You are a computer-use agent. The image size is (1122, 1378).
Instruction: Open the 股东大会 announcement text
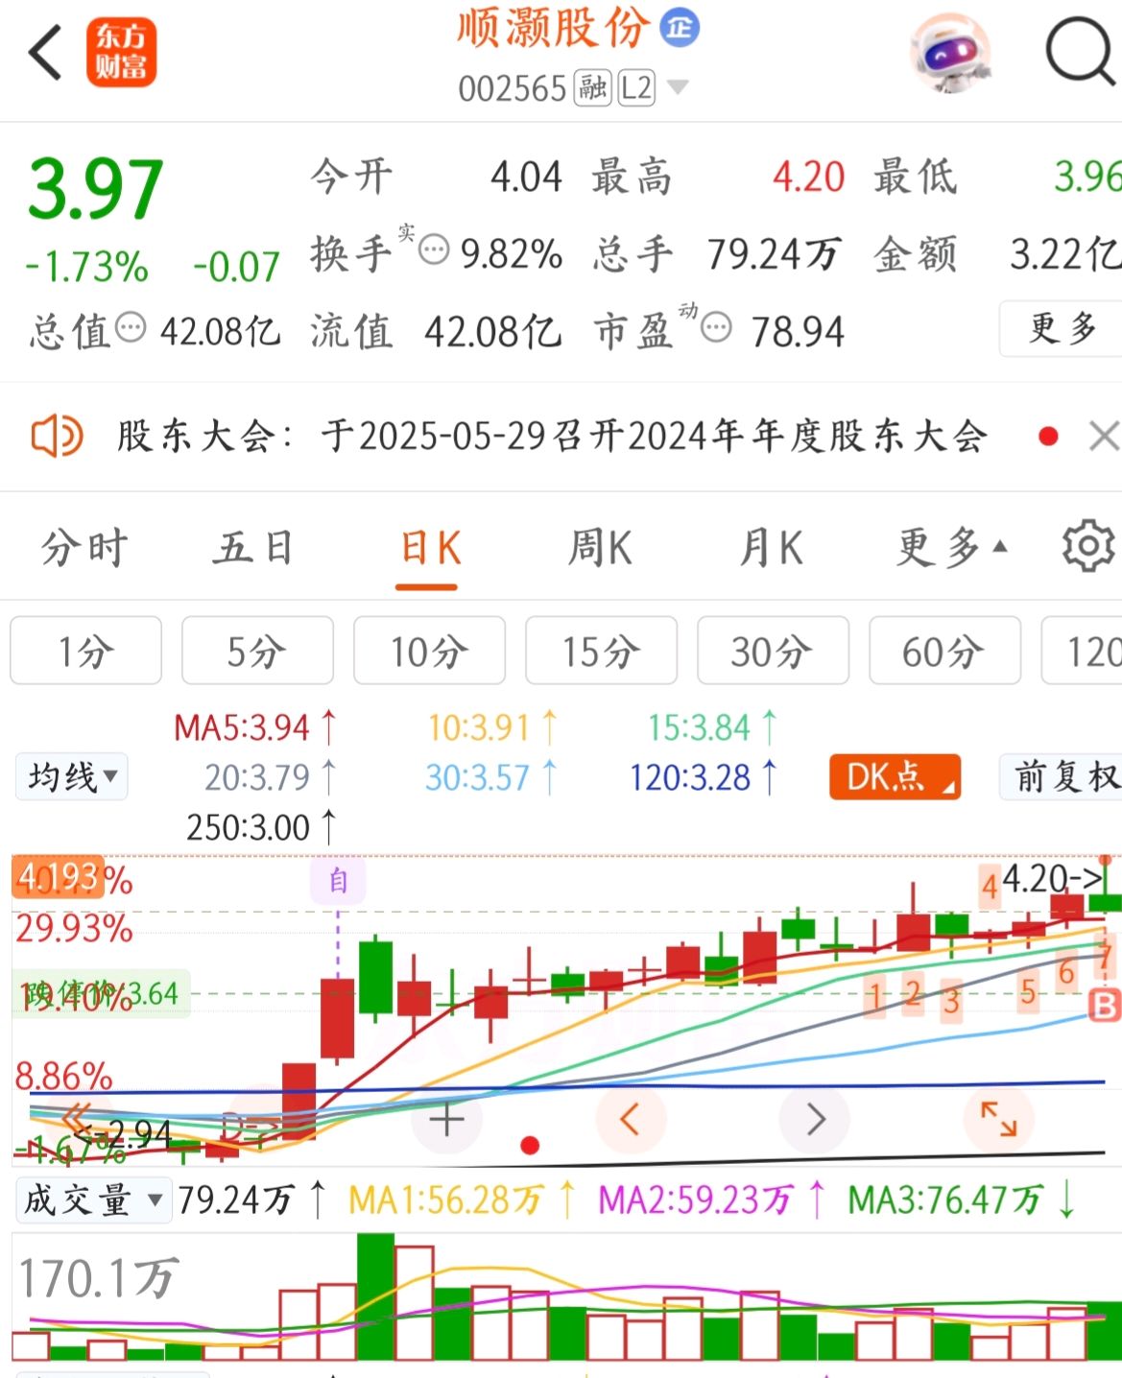(552, 437)
